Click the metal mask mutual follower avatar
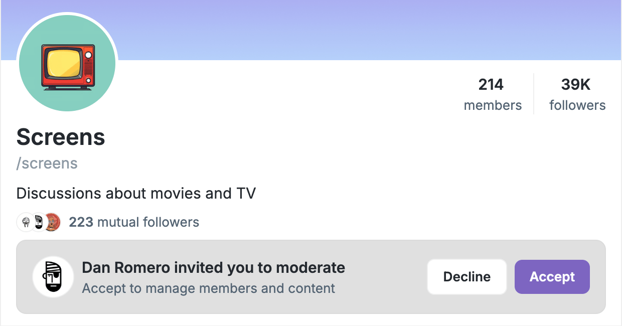Screen dimensions: 622x326 (25, 222)
